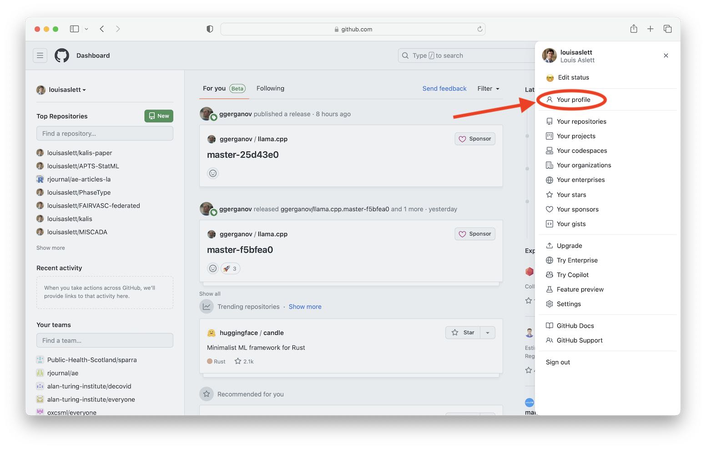Open Safari tab overview icon
This screenshot has width=706, height=449.
pos(667,29)
